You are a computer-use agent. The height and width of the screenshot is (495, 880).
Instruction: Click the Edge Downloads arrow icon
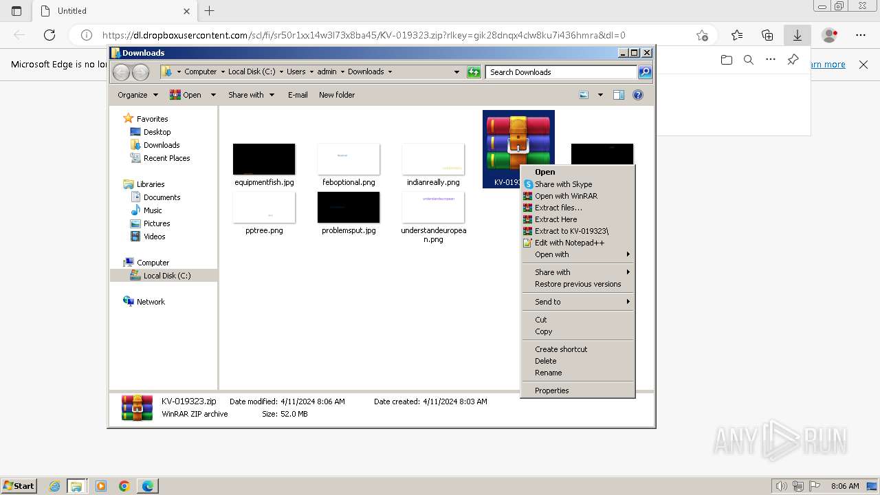(x=797, y=35)
